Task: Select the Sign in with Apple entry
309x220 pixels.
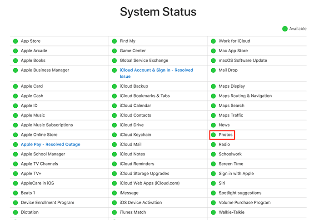Action: [x=236, y=174]
